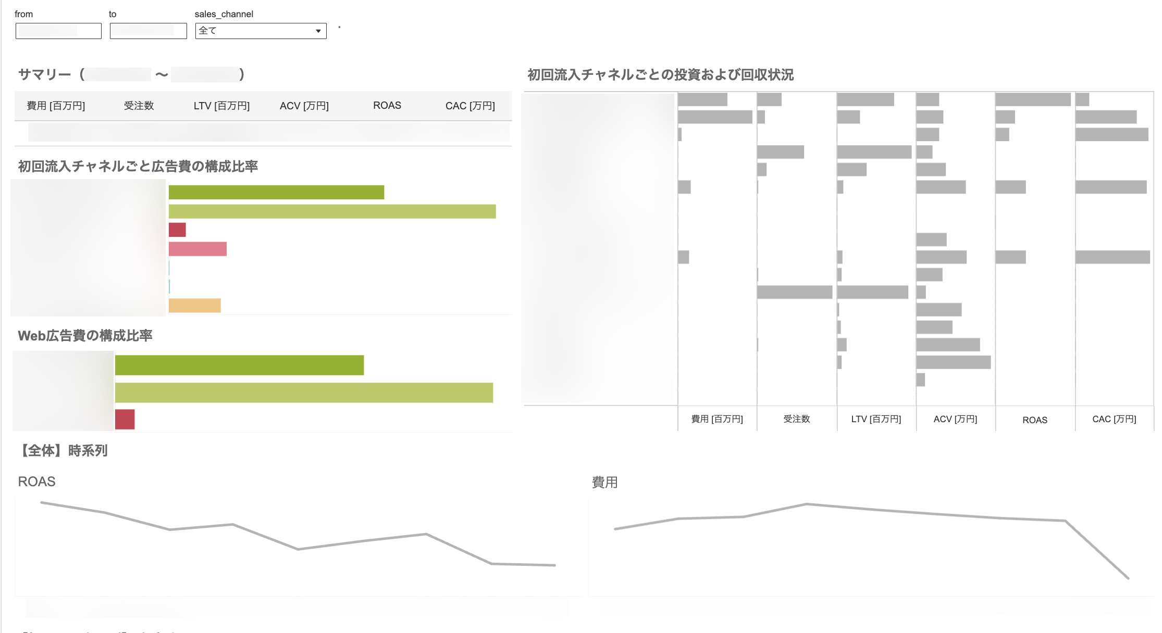The image size is (1162, 633).
Task: Click the 受注数 axis label under investment chart
Action: coord(796,419)
